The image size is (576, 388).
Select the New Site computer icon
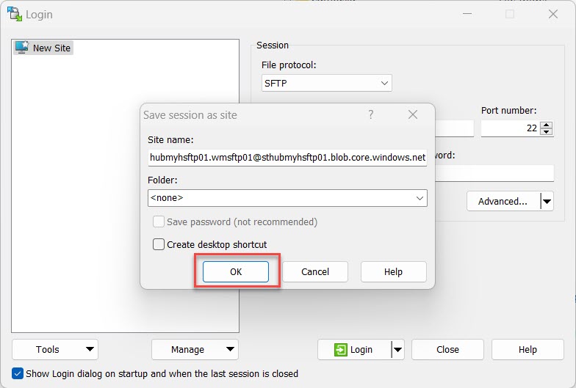point(22,48)
